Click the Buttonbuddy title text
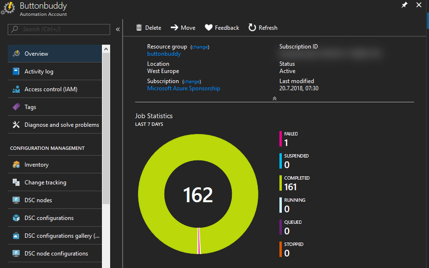This screenshot has height=268, width=429. (43, 6)
